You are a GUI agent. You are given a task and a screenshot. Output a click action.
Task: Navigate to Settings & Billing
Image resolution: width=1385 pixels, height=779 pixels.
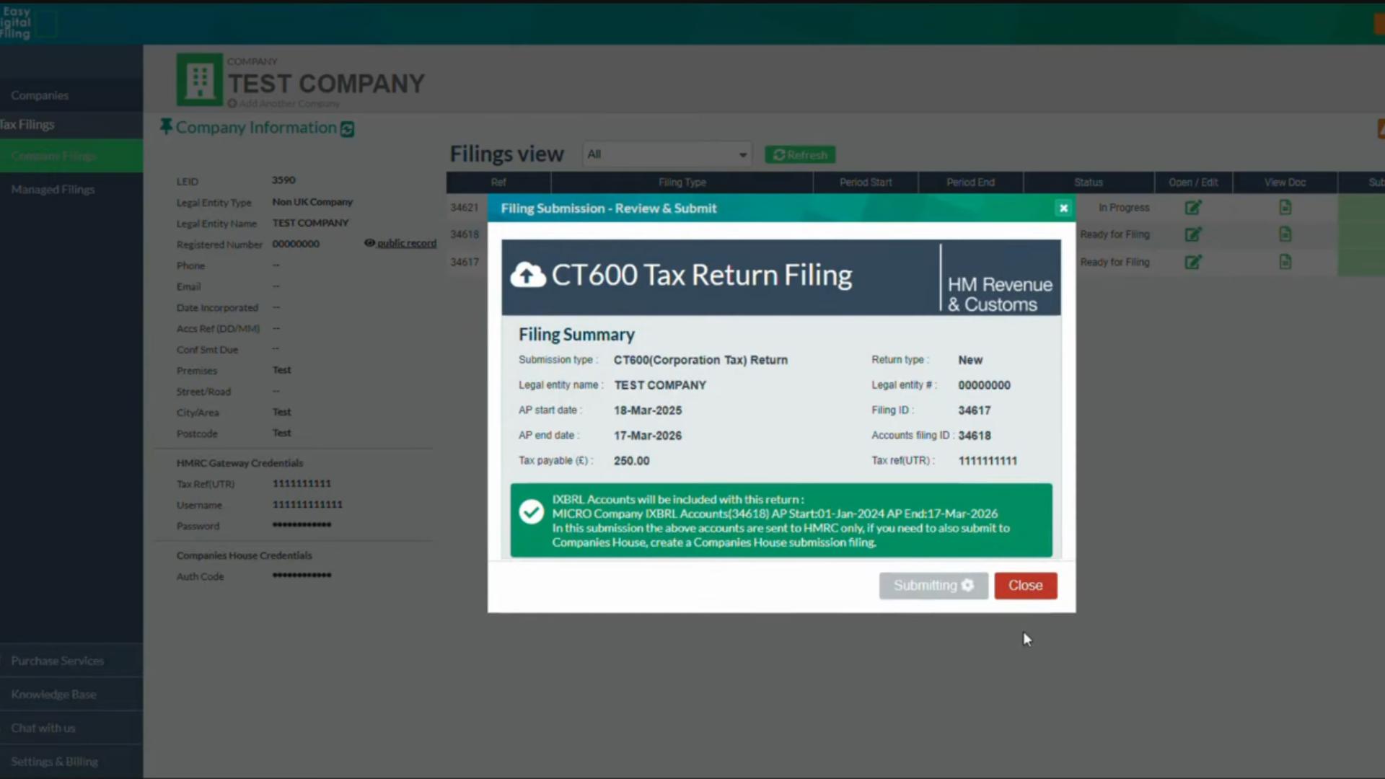pyautogui.click(x=54, y=761)
